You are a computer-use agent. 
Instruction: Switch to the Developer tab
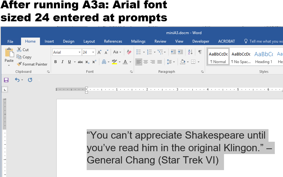coord(201,41)
